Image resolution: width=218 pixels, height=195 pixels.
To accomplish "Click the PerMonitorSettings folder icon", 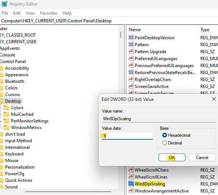I will [6, 121].
